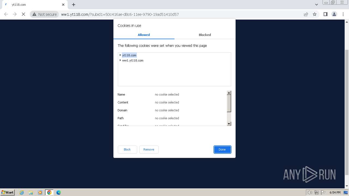
Task: Click the Block button
Action: click(x=127, y=149)
